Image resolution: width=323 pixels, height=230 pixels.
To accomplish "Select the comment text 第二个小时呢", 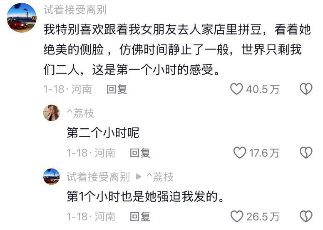I will point(103,132).
